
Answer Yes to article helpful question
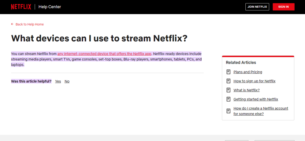point(58,81)
